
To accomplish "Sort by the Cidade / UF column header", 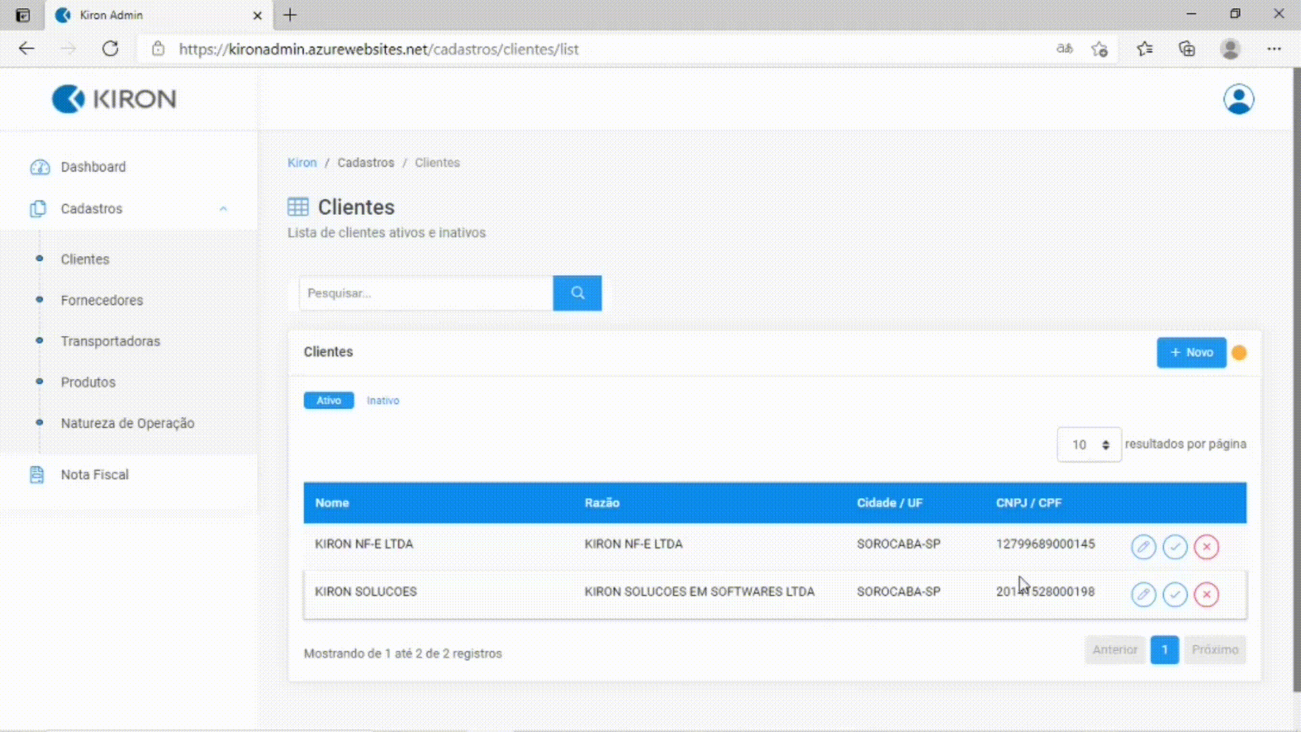I will coord(889,503).
